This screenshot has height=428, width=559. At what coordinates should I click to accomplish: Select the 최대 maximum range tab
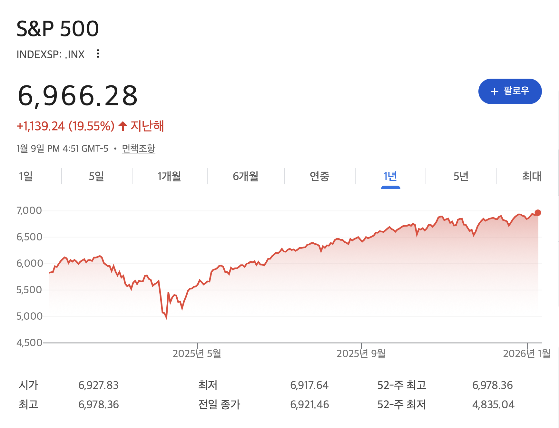532,176
